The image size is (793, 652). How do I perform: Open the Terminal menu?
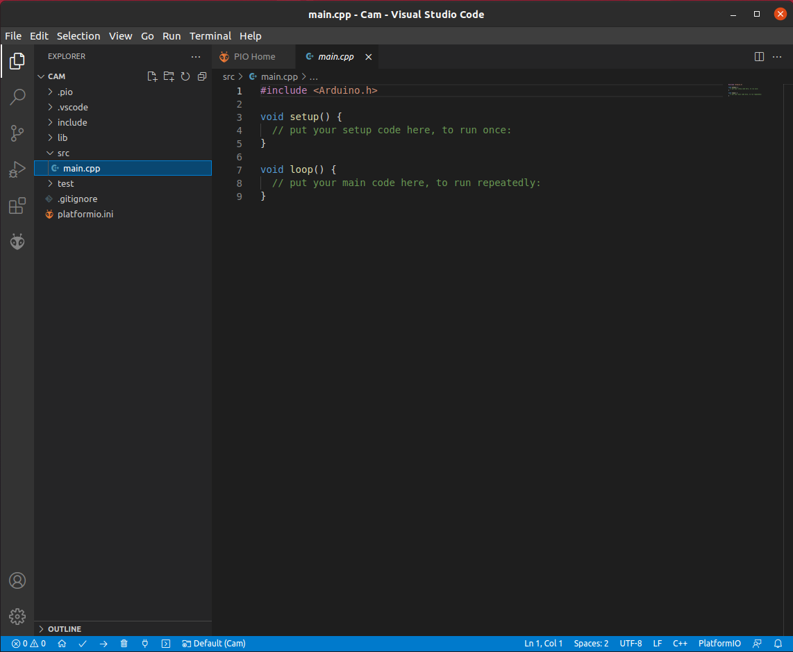click(210, 36)
